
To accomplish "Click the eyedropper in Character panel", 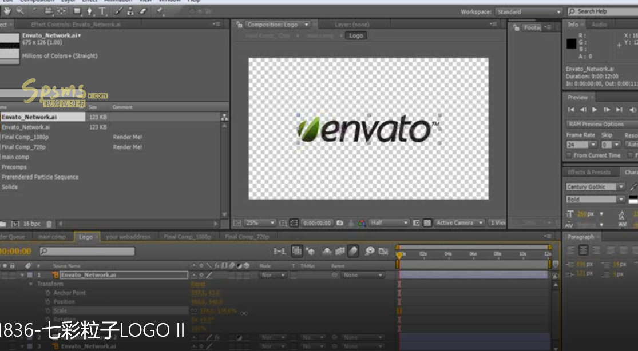I will pyautogui.click(x=633, y=186).
